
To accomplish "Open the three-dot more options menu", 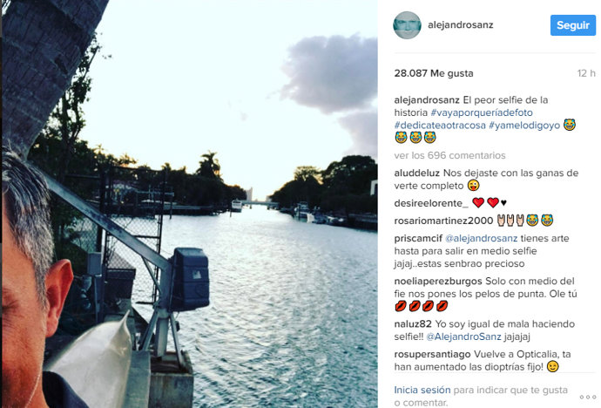I will (x=588, y=398).
